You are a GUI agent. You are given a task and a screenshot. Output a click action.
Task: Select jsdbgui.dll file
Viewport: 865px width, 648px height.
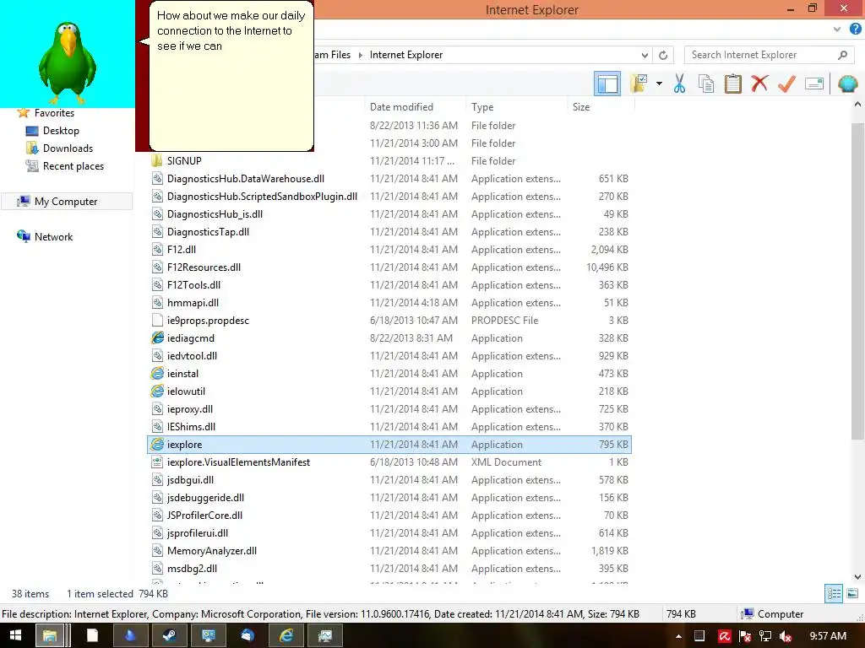(x=389, y=480)
